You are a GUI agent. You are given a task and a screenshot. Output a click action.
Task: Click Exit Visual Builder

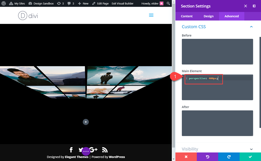[122, 3]
